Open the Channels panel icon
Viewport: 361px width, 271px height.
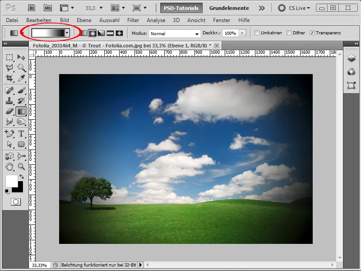[x=352, y=72]
